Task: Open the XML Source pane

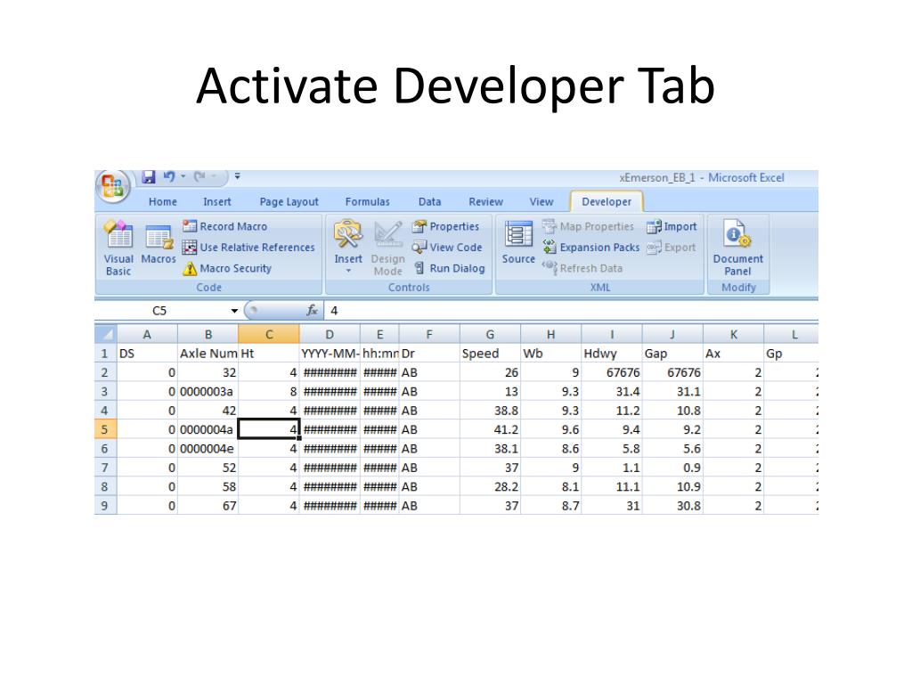Action: click(x=518, y=244)
